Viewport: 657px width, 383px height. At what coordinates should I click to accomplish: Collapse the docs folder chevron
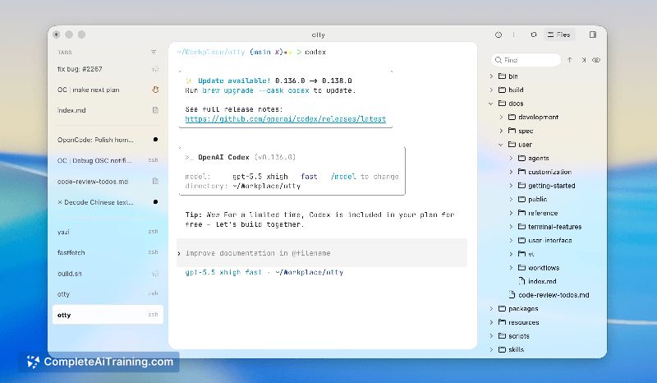[491, 104]
